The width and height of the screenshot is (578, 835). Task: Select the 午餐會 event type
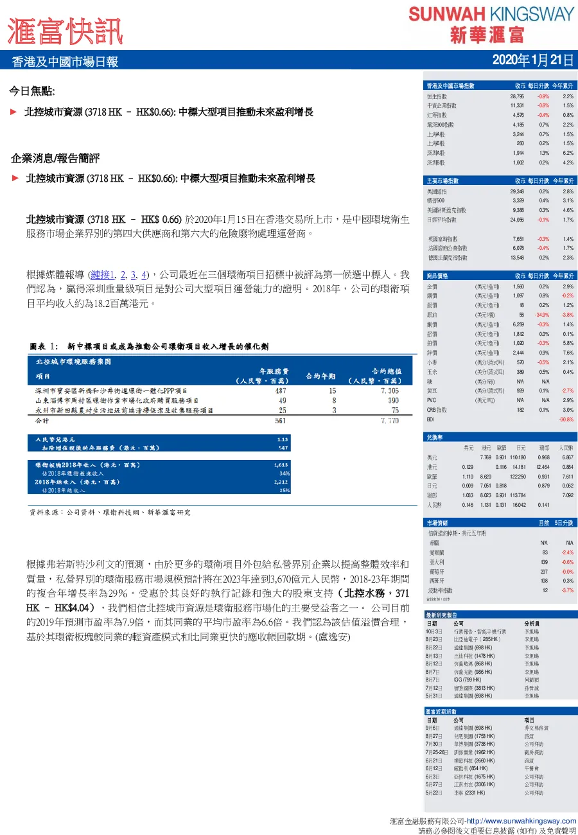click(531, 768)
